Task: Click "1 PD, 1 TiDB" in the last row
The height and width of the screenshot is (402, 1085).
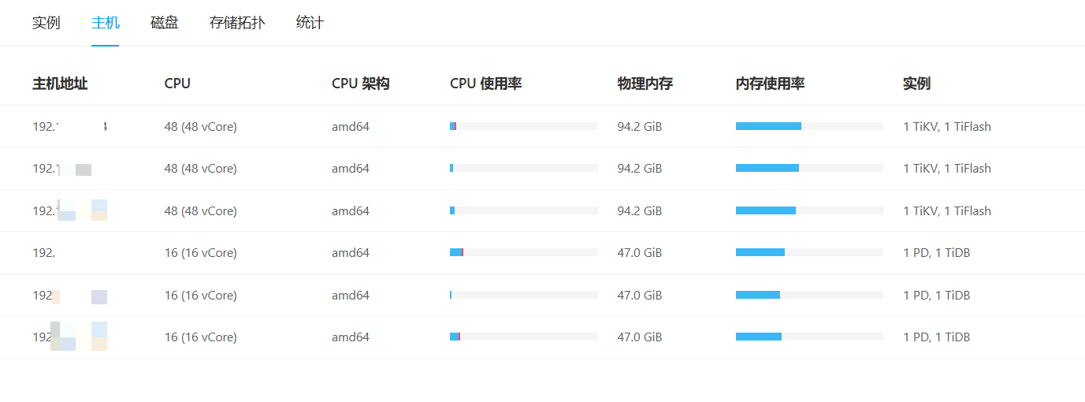Action: tap(937, 337)
